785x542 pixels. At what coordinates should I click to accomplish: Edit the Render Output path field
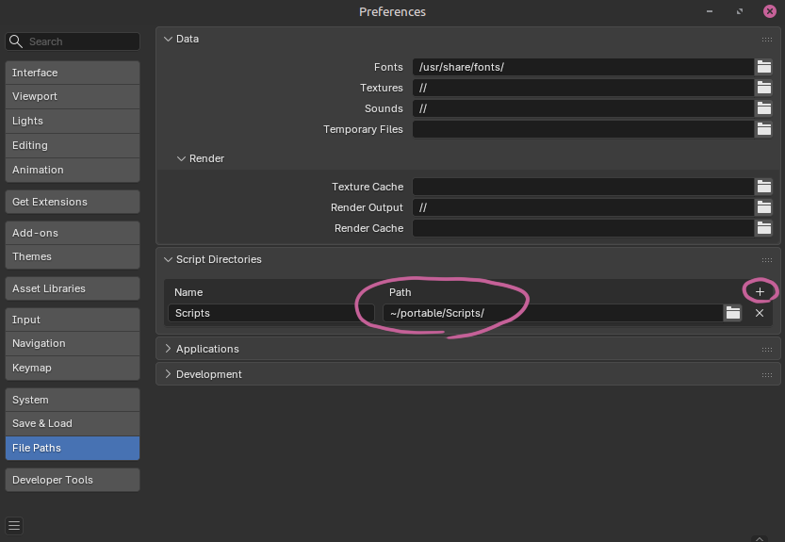click(x=583, y=207)
